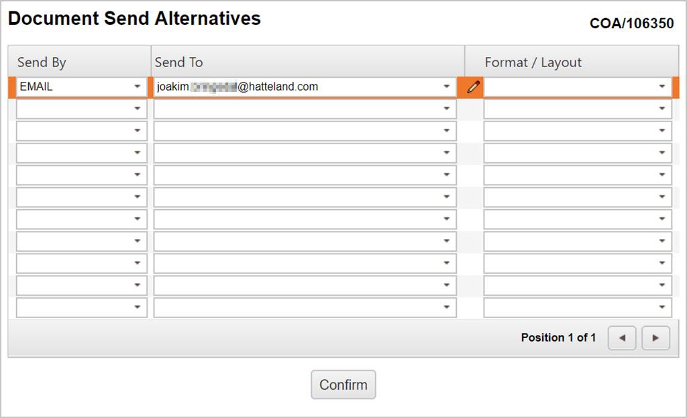Screen dimensions: 687x418
Task: Click the pencil edit icon
Action: 474,87
